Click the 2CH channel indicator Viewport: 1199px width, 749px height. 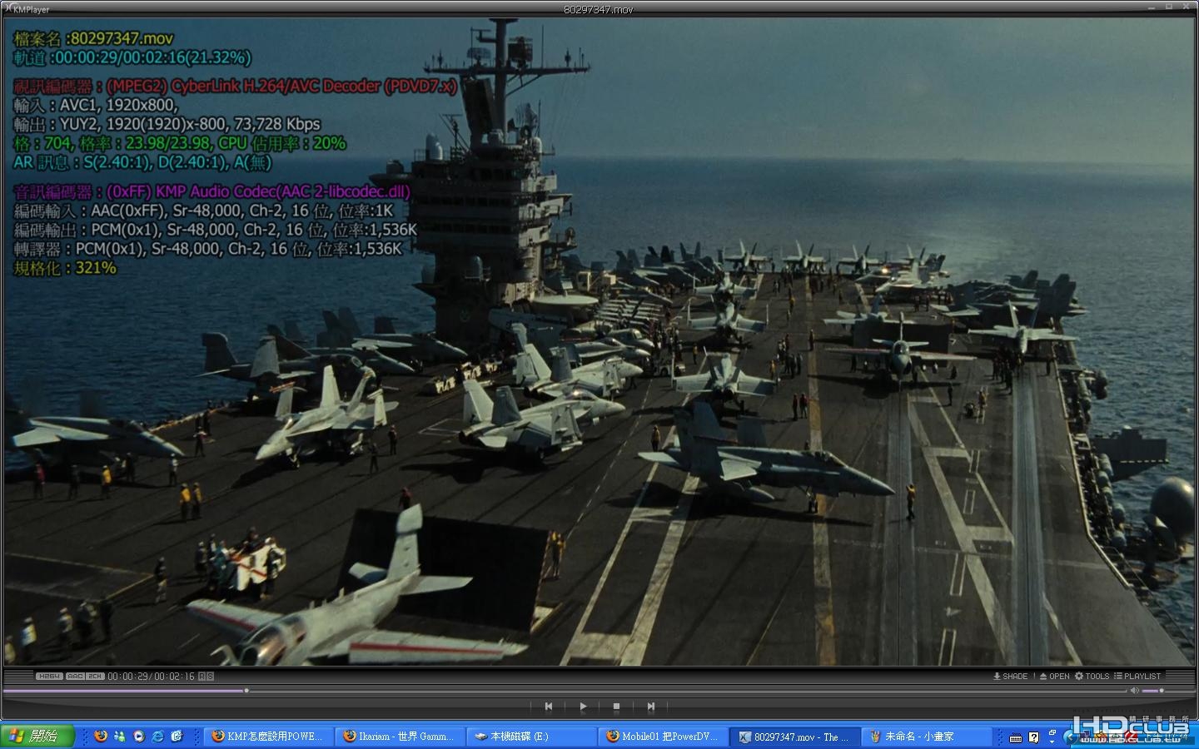(x=95, y=676)
